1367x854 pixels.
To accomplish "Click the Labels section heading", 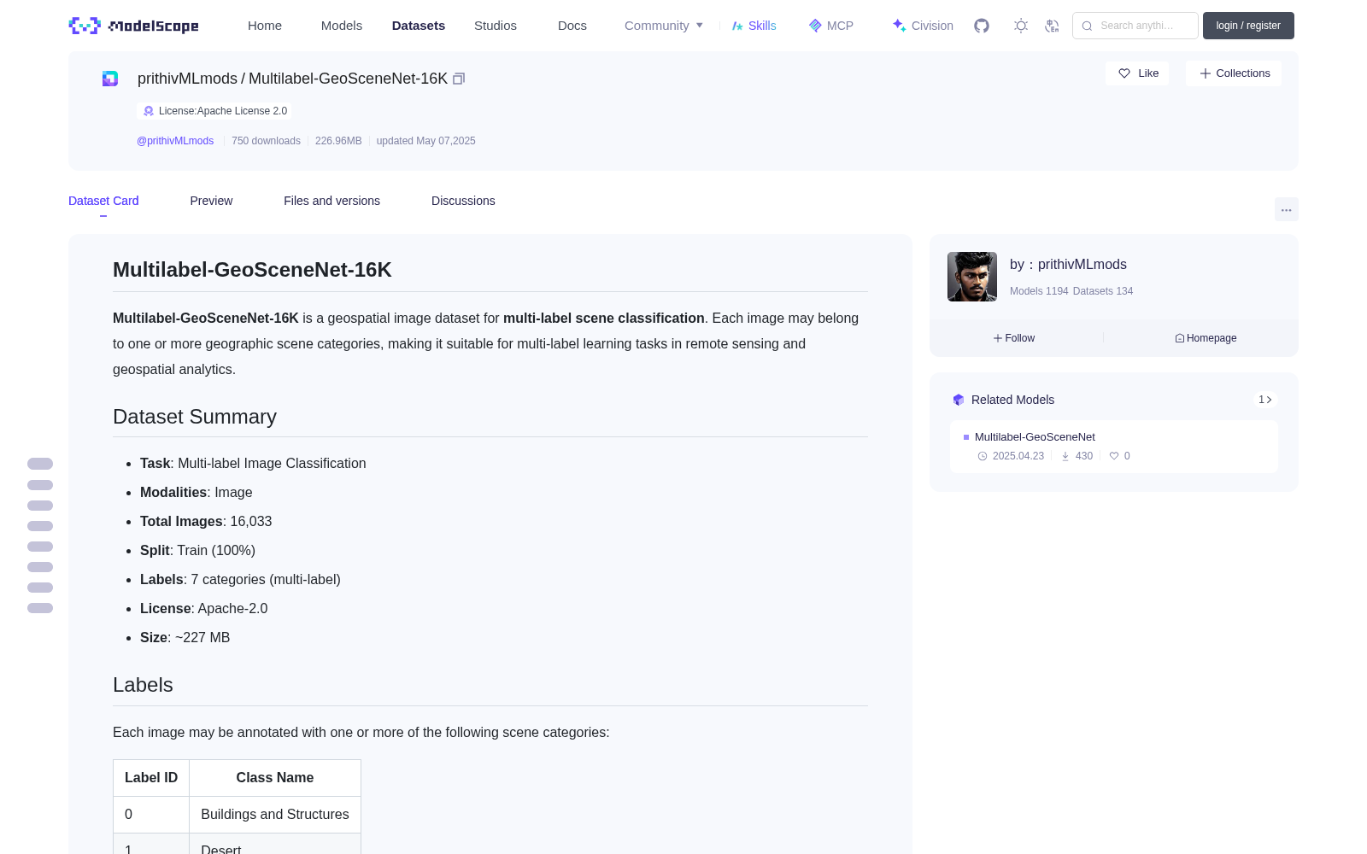I will pyautogui.click(x=143, y=685).
